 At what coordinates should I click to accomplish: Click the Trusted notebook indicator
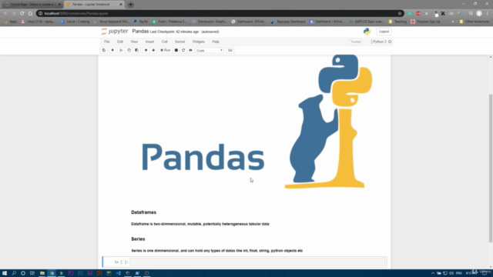tap(356, 42)
